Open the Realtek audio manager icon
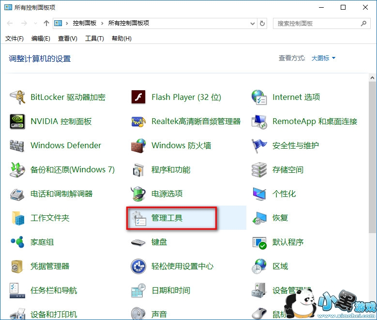 coord(138,122)
